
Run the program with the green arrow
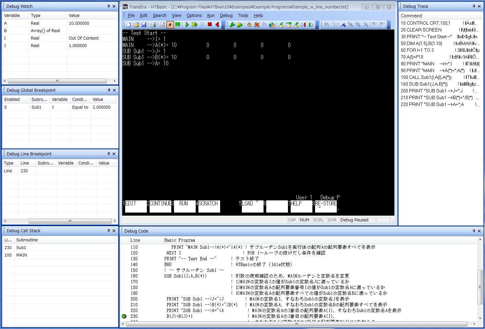click(x=187, y=24)
